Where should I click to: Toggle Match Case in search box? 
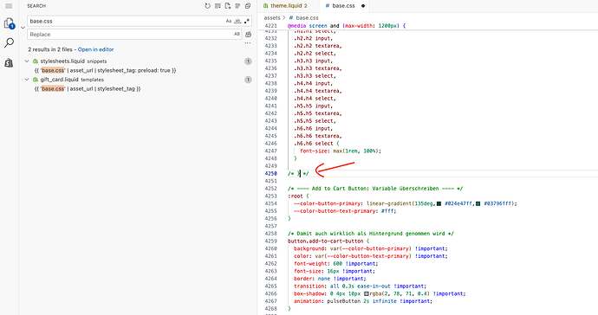229,21
